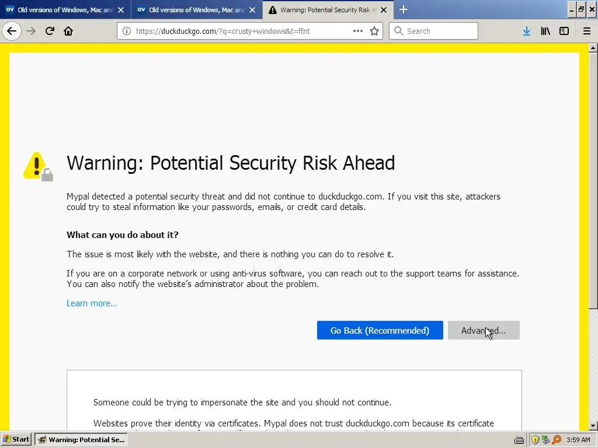Click the What can you do about it? heading

click(x=123, y=235)
